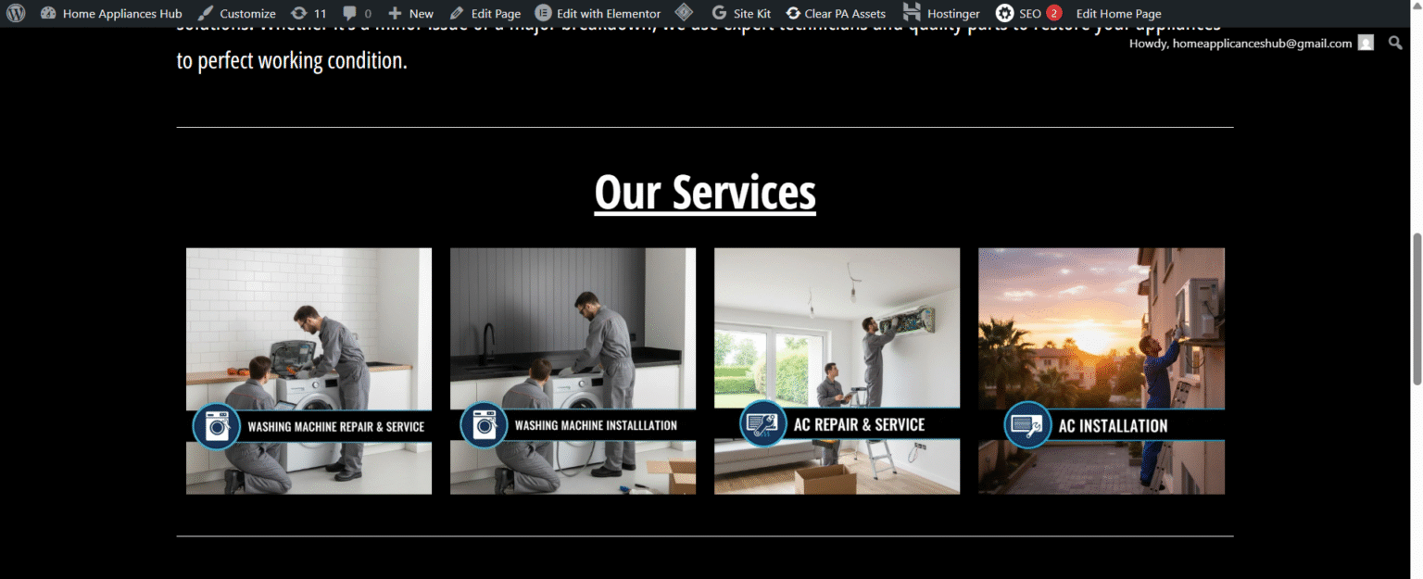Click the search magnifier icon
The height and width of the screenshot is (579, 1423).
[x=1395, y=43]
